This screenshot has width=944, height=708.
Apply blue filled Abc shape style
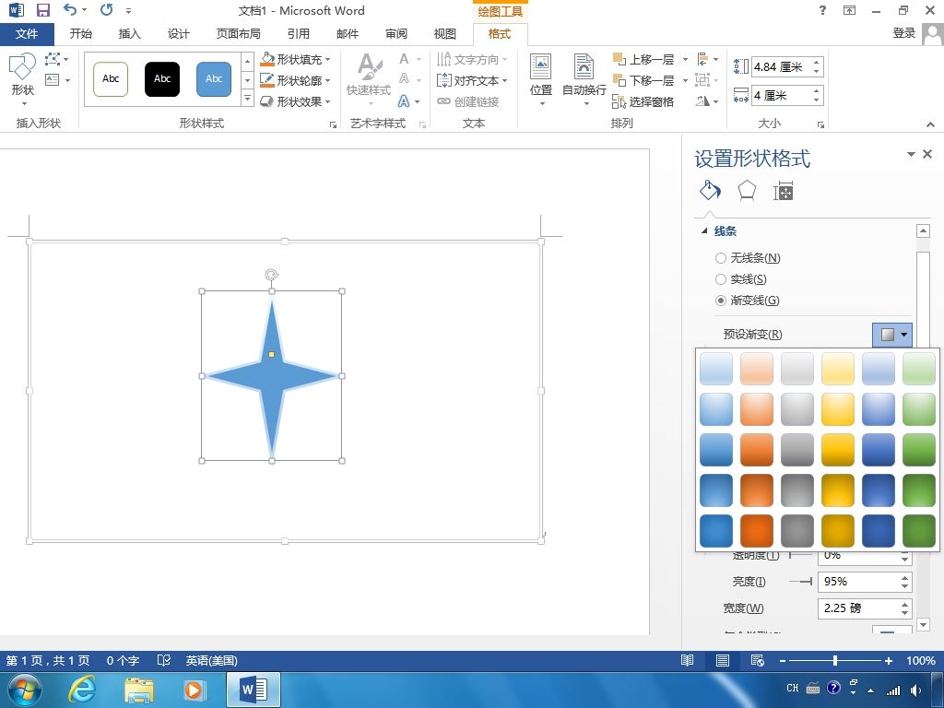coord(214,79)
